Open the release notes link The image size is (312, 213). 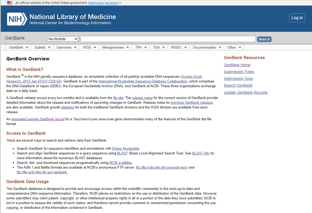142,98
